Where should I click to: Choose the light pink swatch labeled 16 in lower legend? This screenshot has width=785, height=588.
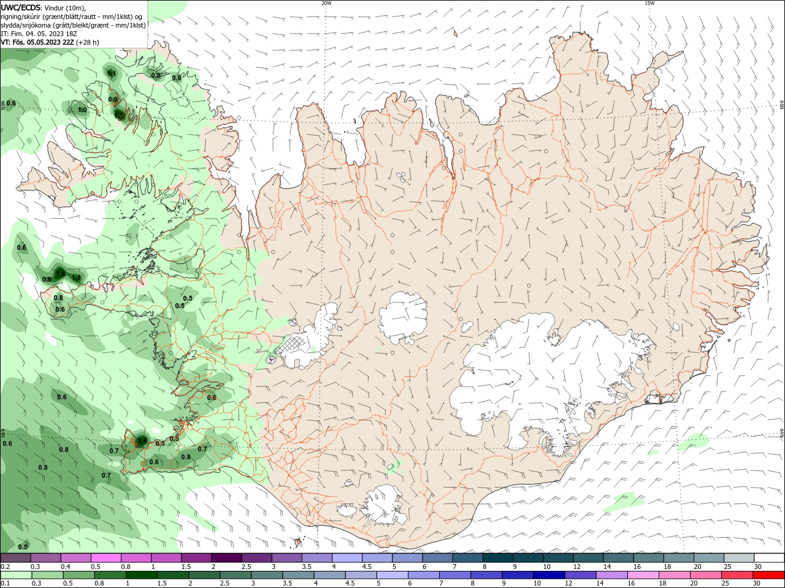643,575
